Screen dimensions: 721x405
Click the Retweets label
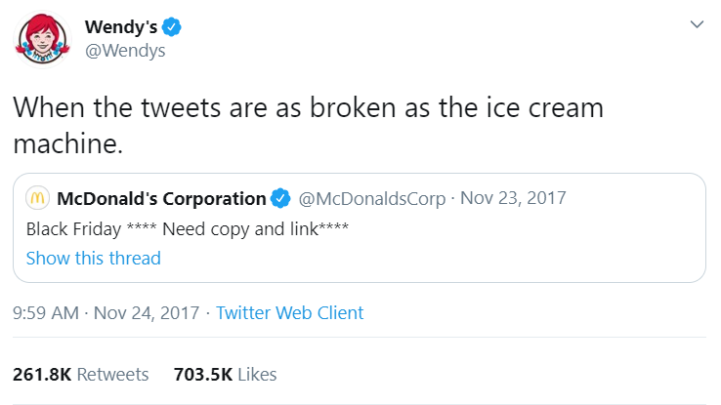112,374
